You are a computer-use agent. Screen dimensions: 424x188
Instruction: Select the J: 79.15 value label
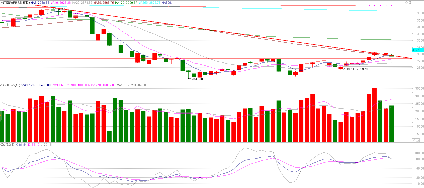46,145
